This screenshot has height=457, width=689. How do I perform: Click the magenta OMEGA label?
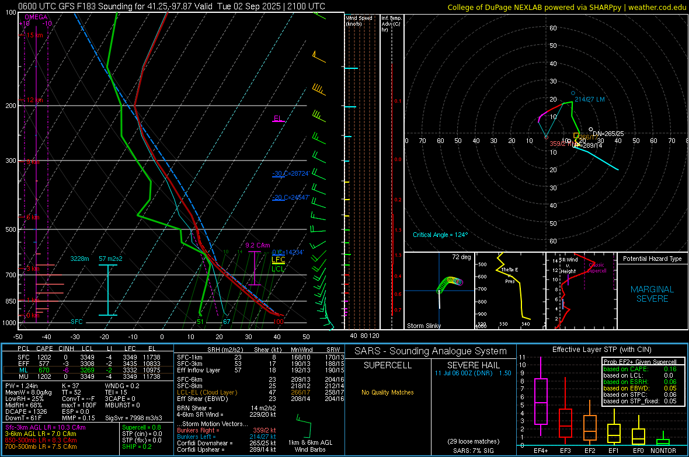[36, 17]
